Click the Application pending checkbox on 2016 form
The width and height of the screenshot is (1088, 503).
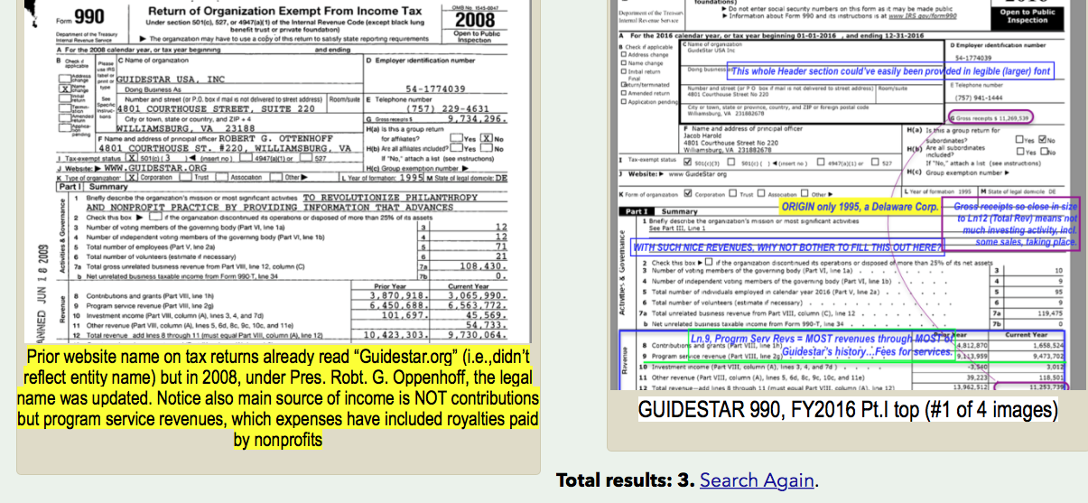pyautogui.click(x=624, y=102)
